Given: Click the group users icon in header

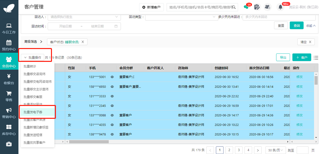Looking at the screenshot, I should pos(267,7).
